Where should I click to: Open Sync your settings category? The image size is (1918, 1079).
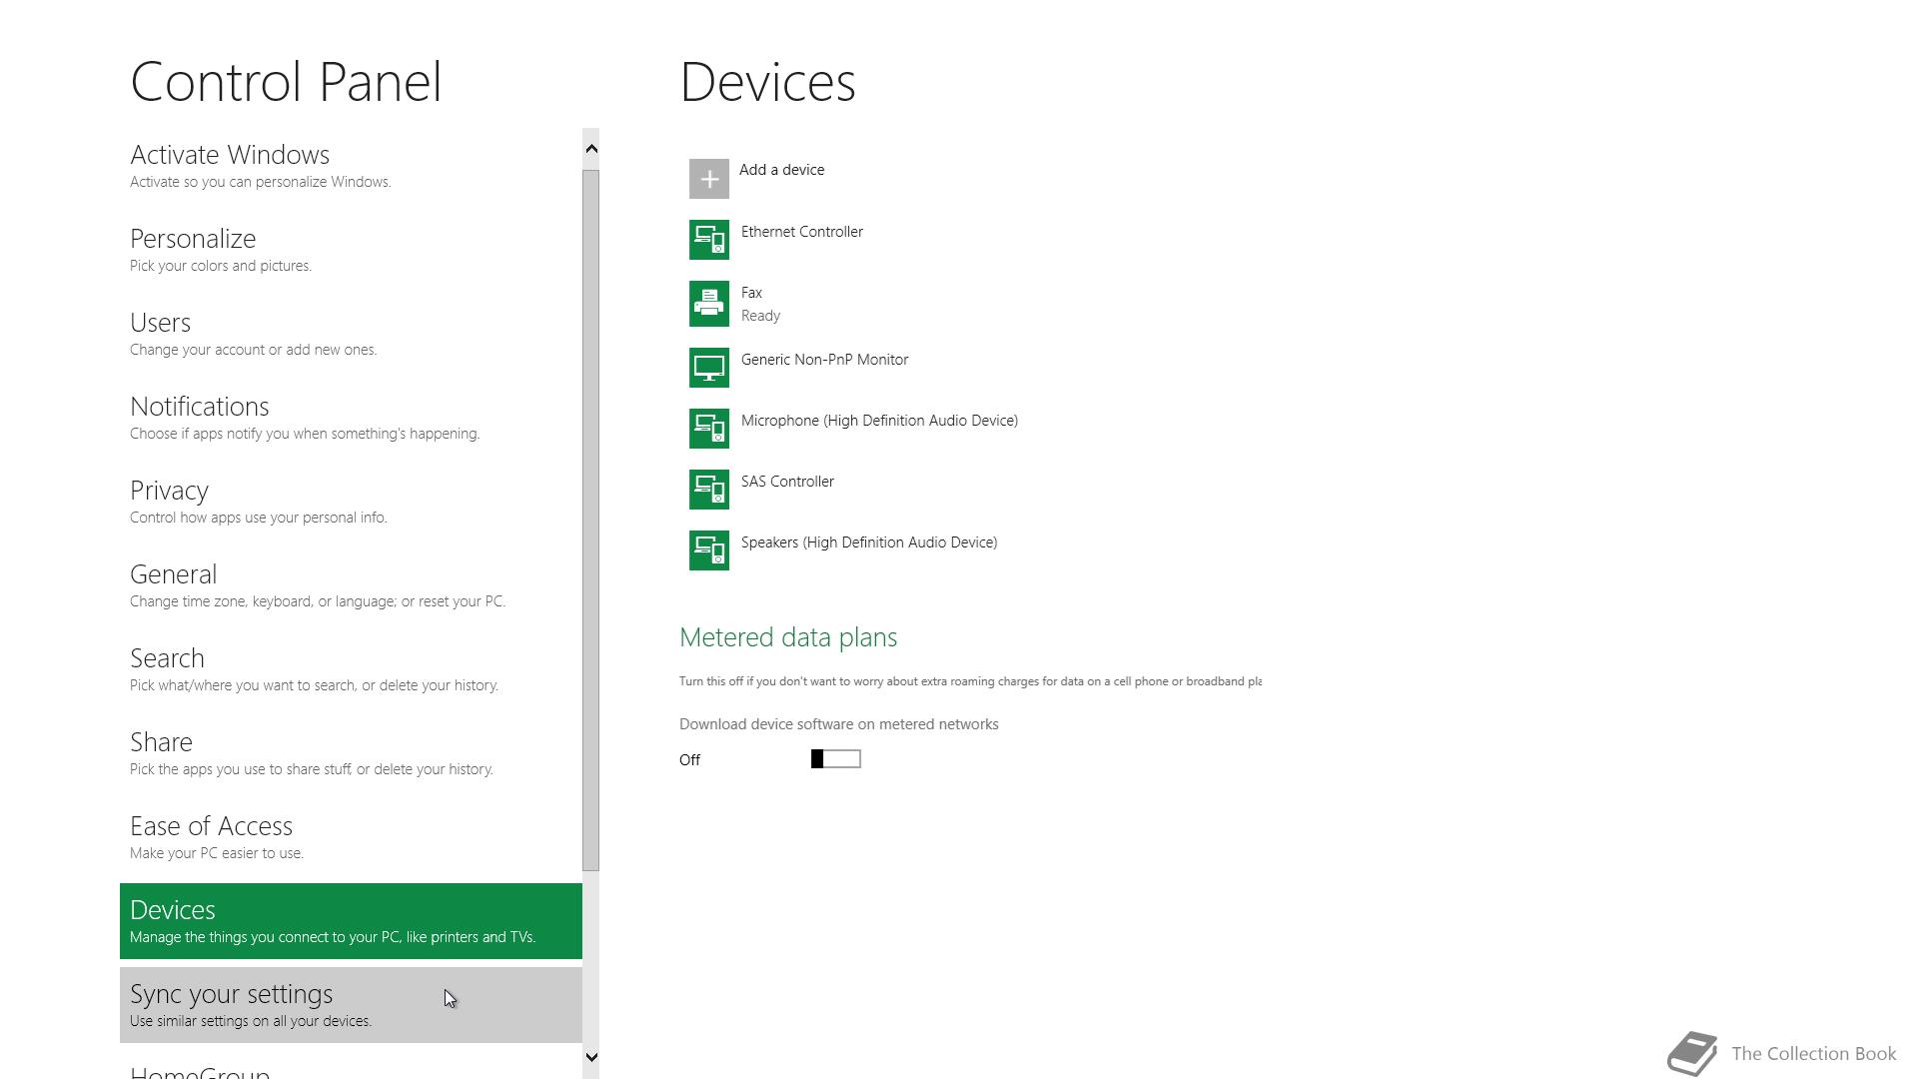tap(231, 995)
